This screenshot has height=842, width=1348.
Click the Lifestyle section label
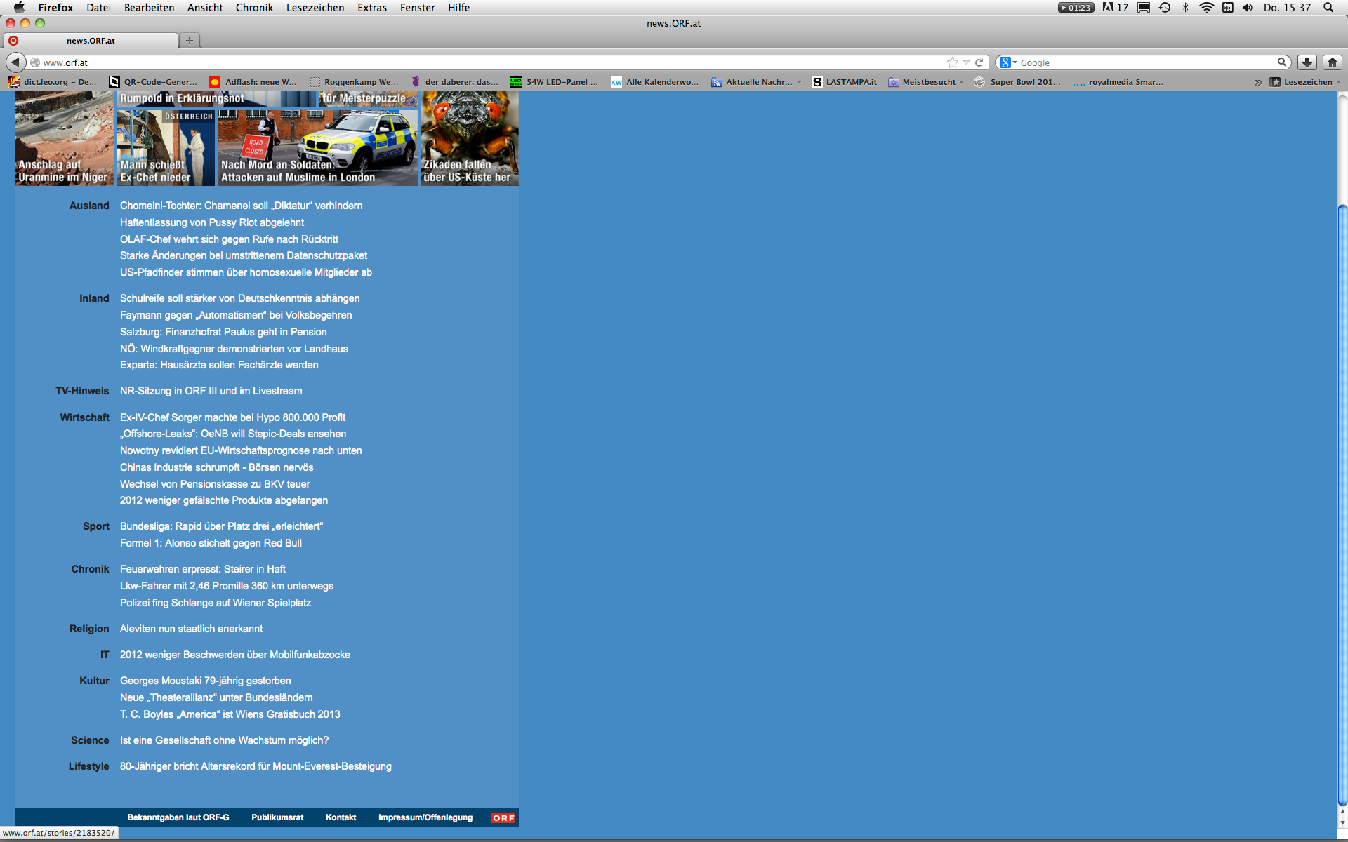point(88,766)
